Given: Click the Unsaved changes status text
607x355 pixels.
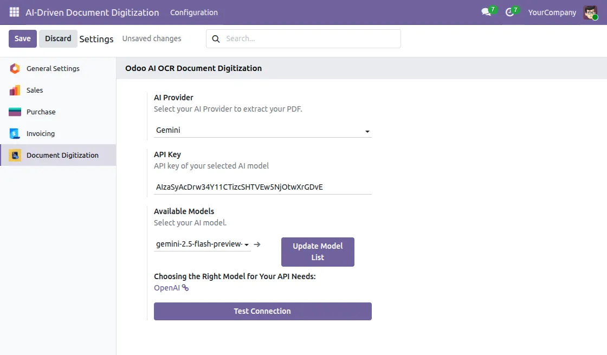Looking at the screenshot, I should tap(152, 38).
